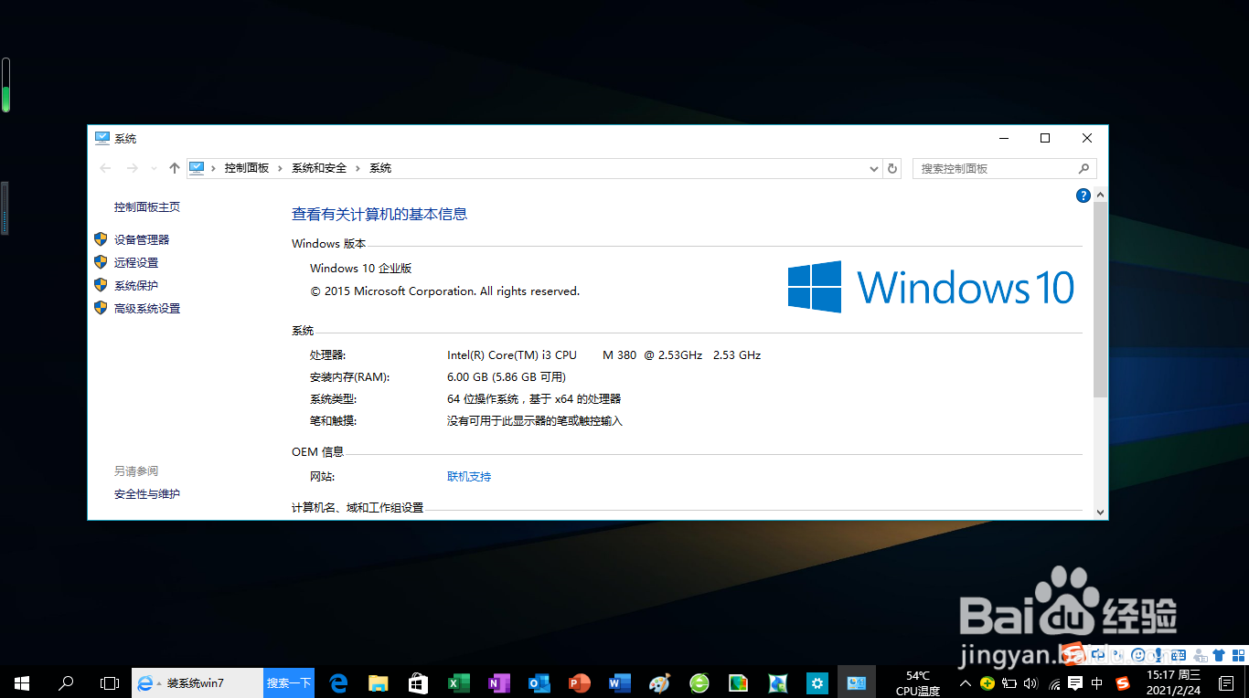
Task: Click the 查看有关计算机的基本信息 heading
Action: tap(379, 215)
